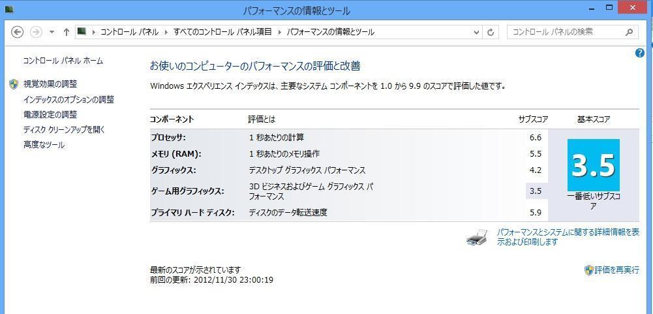Click the title bar window icon

9,8
